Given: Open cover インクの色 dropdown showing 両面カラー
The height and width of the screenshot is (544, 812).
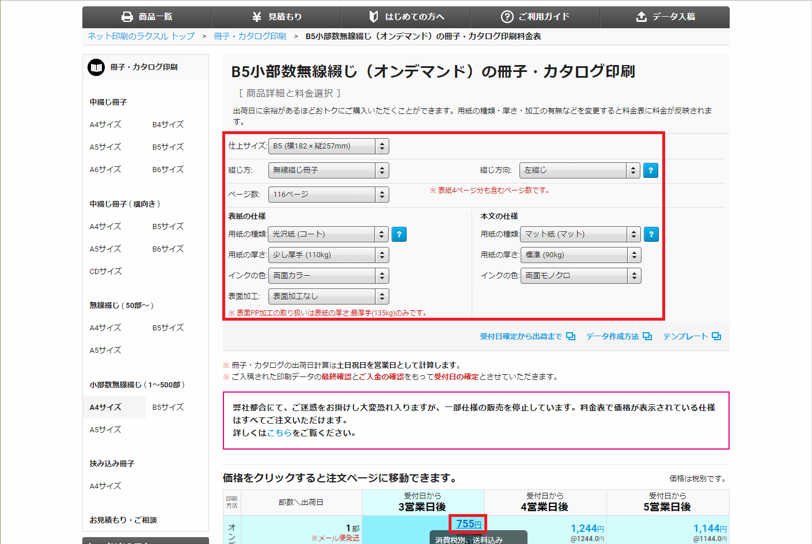Looking at the screenshot, I should pyautogui.click(x=328, y=276).
